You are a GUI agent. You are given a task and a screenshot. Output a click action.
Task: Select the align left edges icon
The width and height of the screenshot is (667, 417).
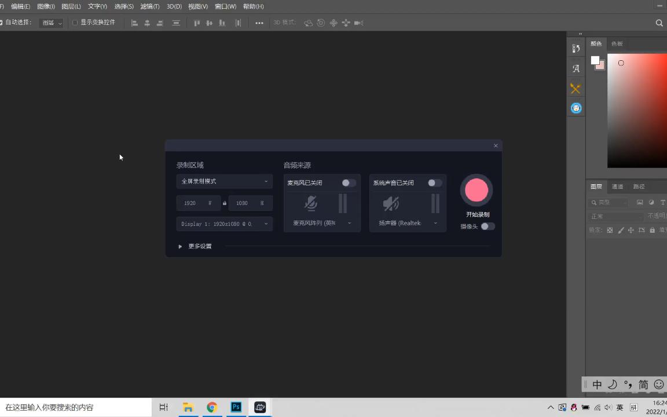click(x=134, y=23)
